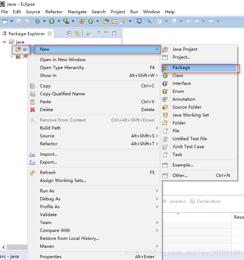244x260 pixels.
Task: Collapse the java project tree node
Action: tap(5, 42)
